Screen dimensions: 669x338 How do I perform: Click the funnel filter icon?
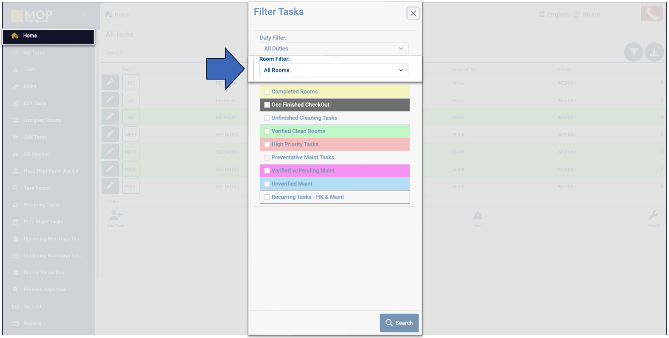[x=633, y=53]
